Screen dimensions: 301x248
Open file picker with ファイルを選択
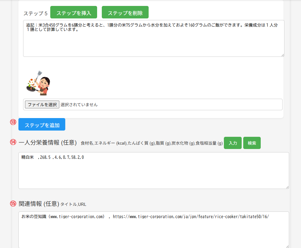[x=42, y=105]
